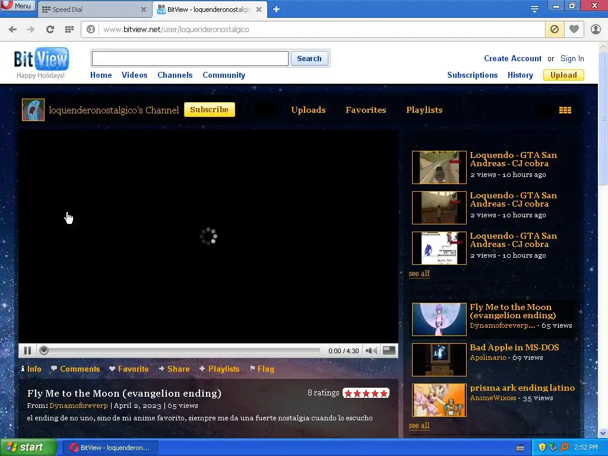Switch to the Uploads tab

[x=308, y=110]
